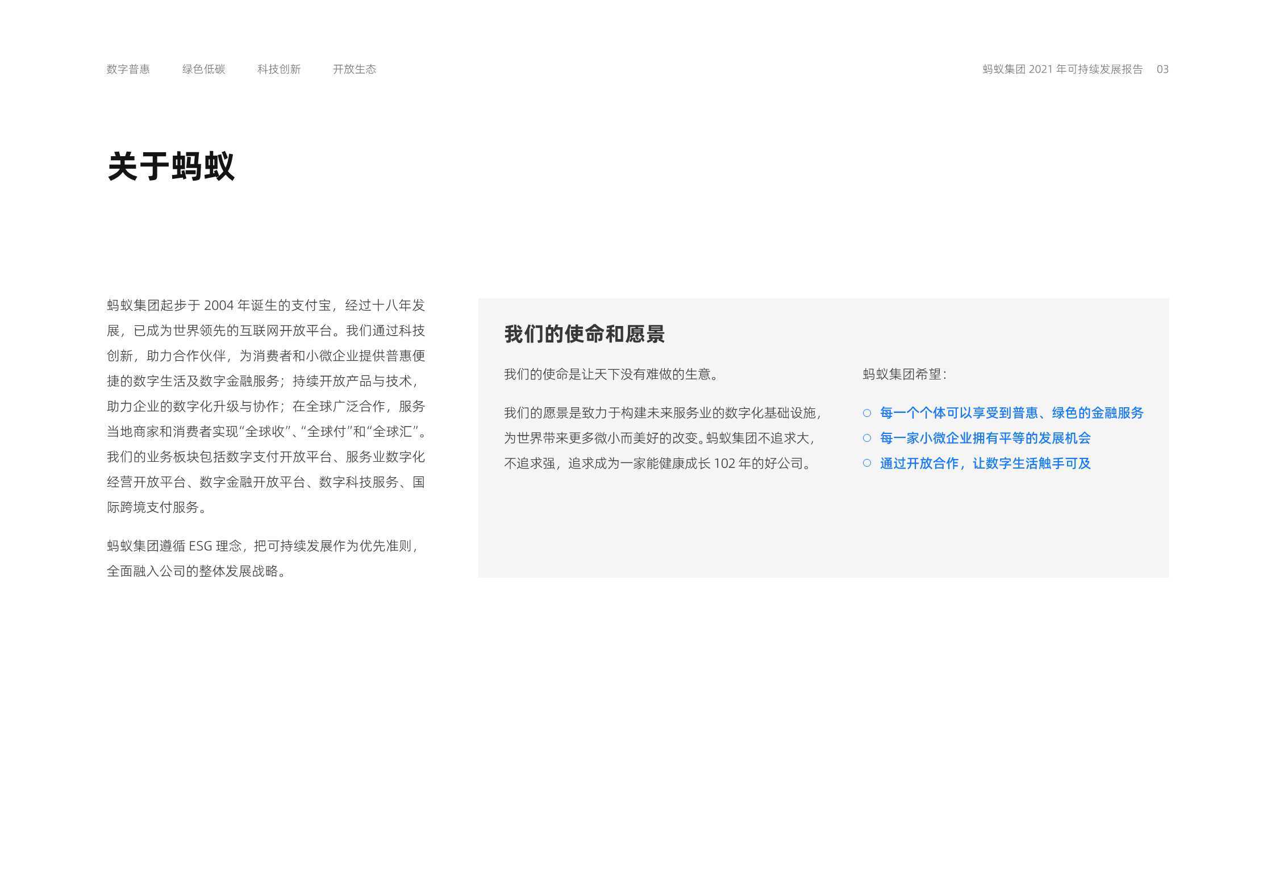Screen dimensions: 1275x894
Task: Click the paragraph beginning 蚂蚁集团起步于 2004
Action: (266, 406)
